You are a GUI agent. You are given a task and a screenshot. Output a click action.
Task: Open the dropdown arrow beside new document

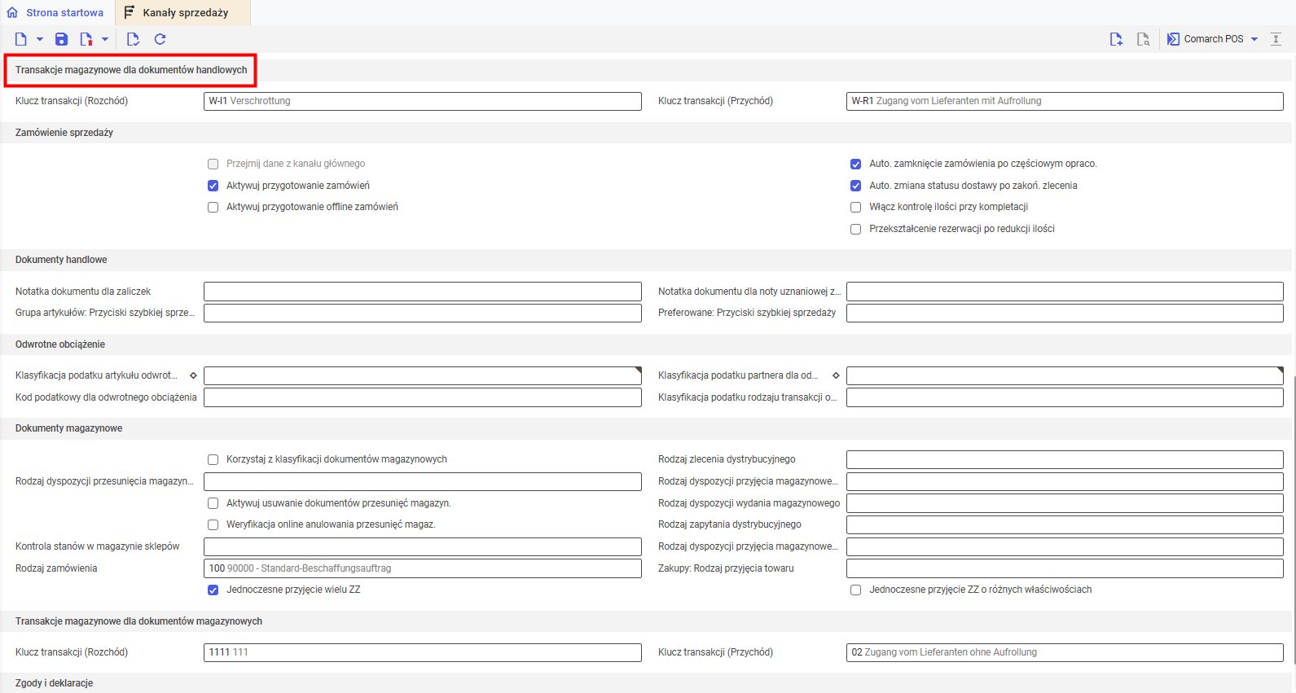(39, 39)
